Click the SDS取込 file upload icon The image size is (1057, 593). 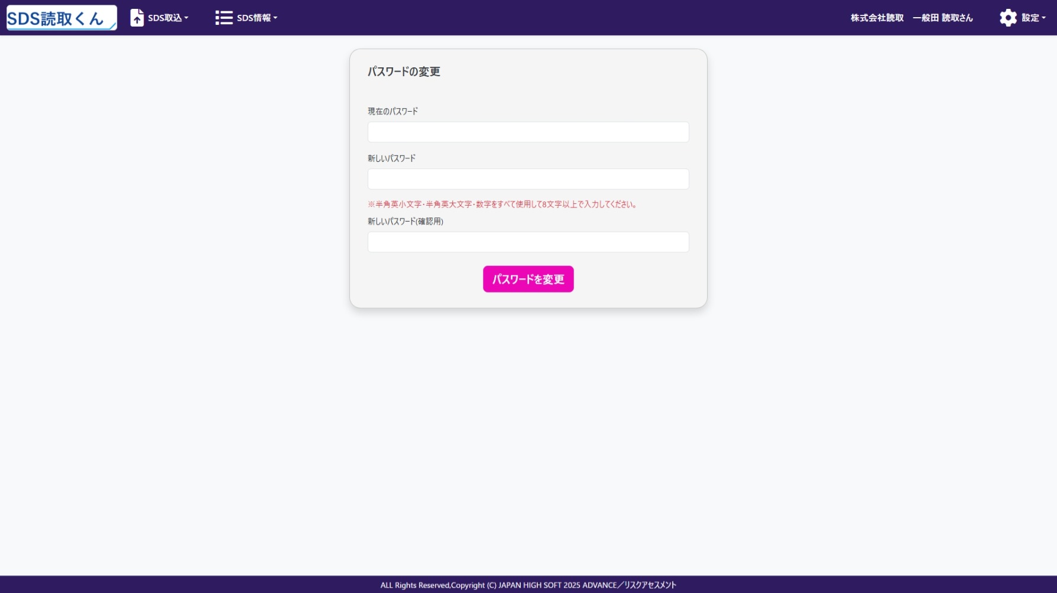pyautogui.click(x=137, y=18)
